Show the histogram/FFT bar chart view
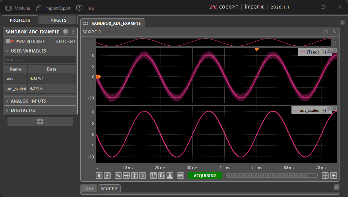The width and height of the screenshot is (348, 197). coord(170,176)
